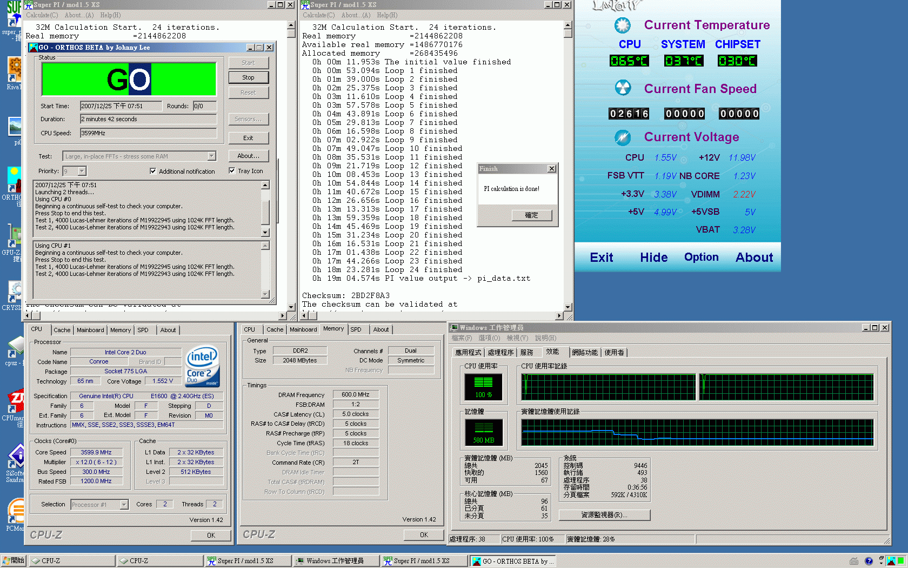Open 檢視(V) menu in Task Manager
The image size is (908, 568).
(517, 338)
